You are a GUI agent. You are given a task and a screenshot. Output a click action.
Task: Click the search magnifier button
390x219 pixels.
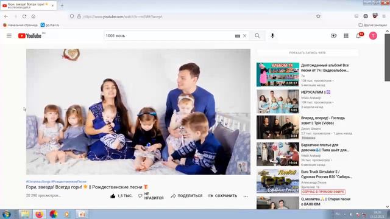click(257, 36)
